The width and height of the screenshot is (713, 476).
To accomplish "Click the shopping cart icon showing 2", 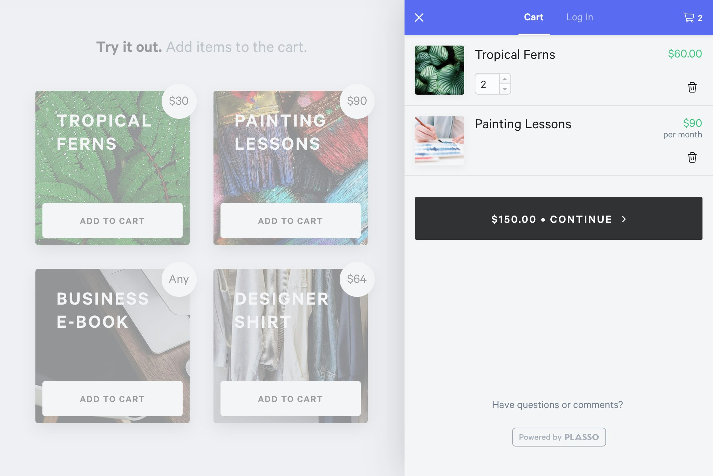I will (692, 18).
